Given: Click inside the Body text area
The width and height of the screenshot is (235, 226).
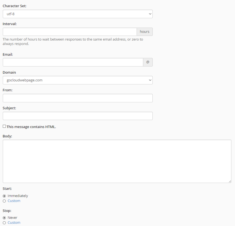Looking at the screenshot, I should pyautogui.click(x=117, y=161).
